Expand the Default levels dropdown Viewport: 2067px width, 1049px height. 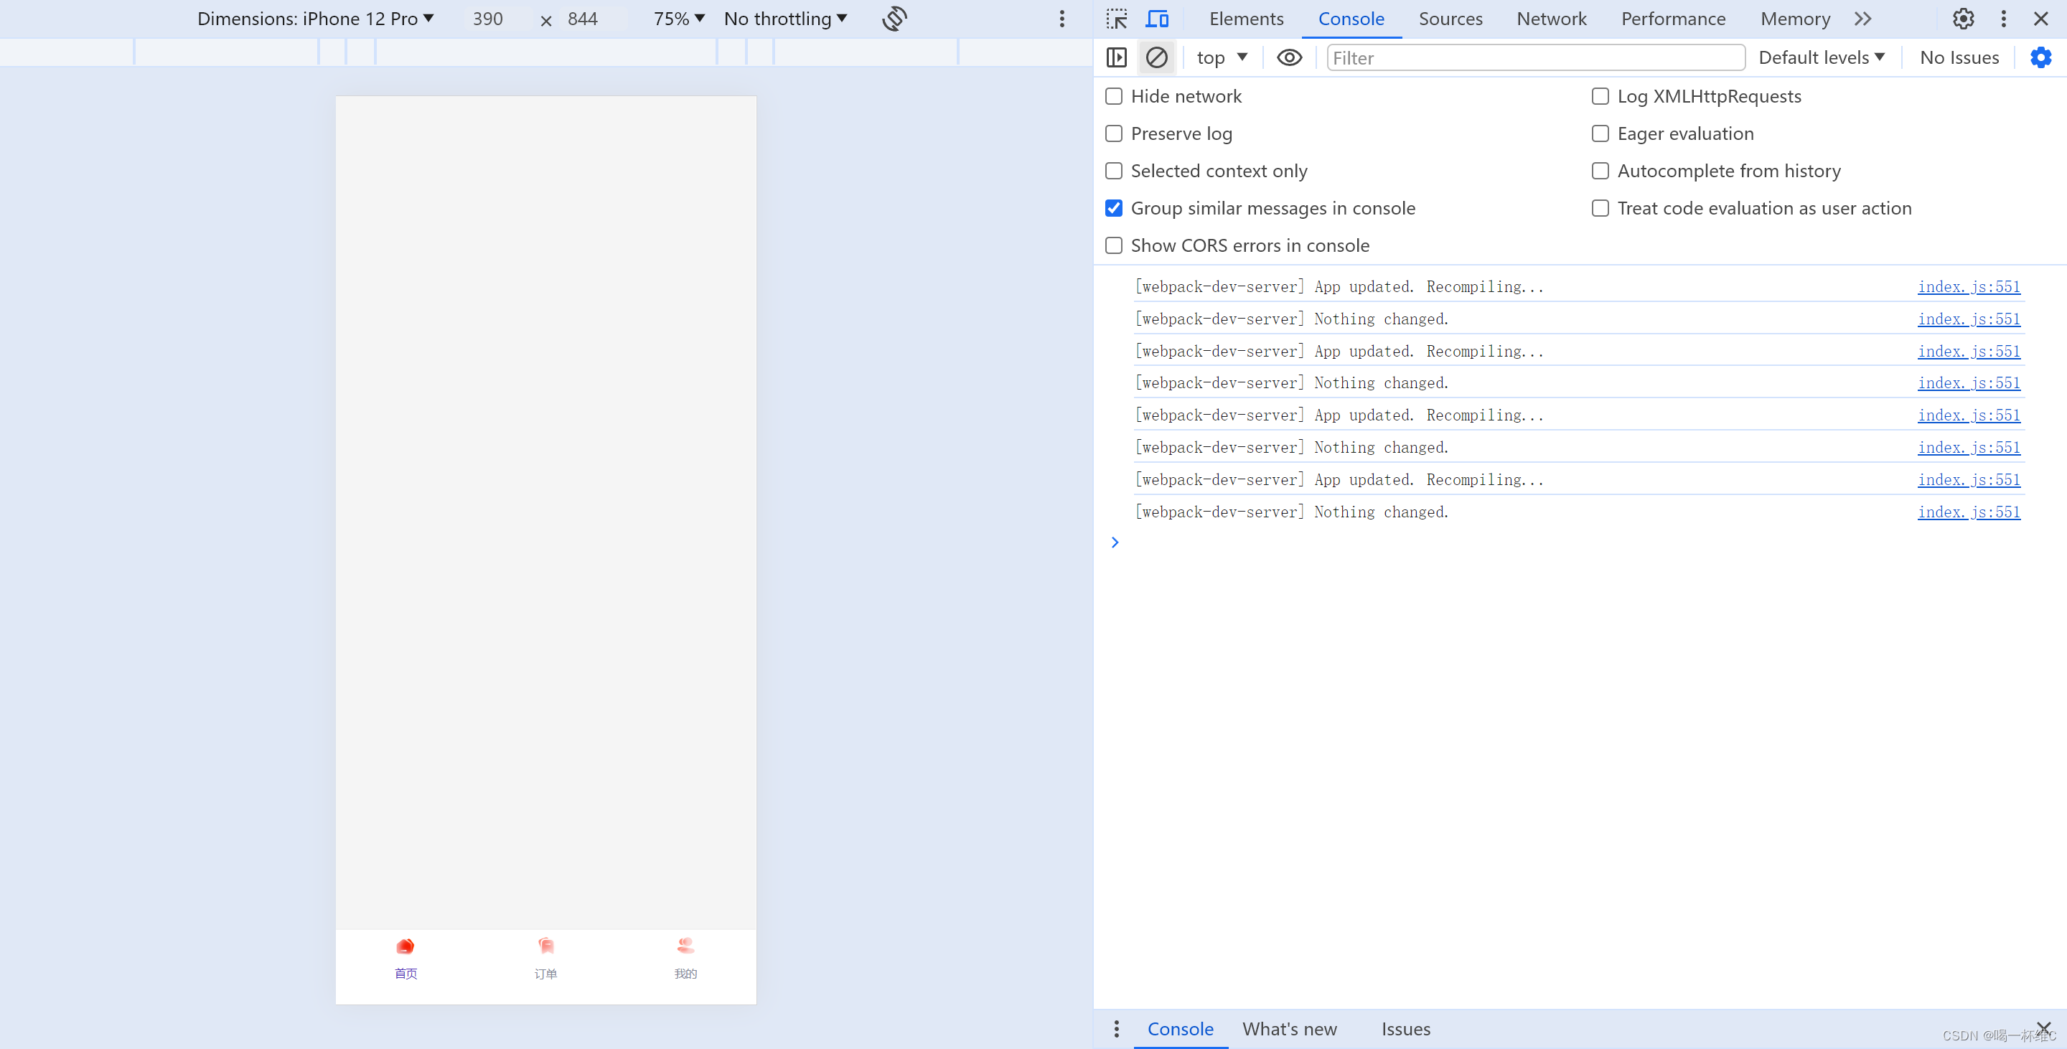(x=1822, y=56)
